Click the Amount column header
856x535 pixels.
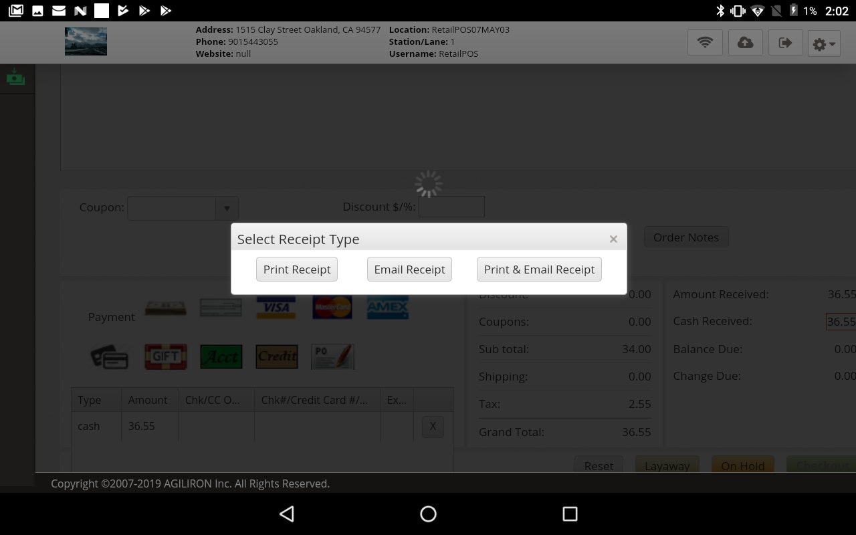pos(150,400)
